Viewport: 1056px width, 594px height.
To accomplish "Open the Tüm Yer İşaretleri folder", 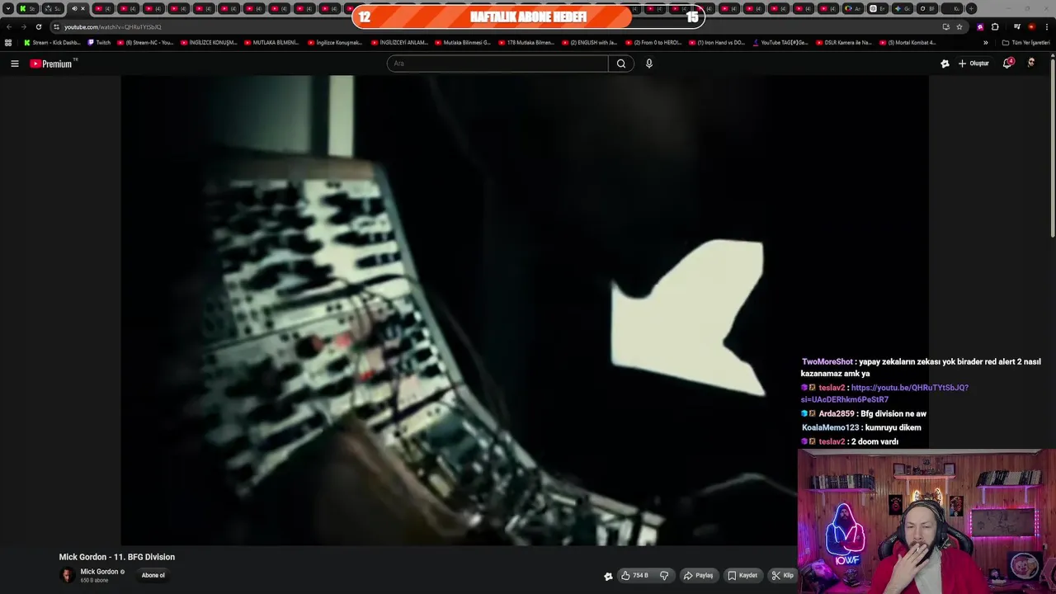I will click(x=1025, y=42).
